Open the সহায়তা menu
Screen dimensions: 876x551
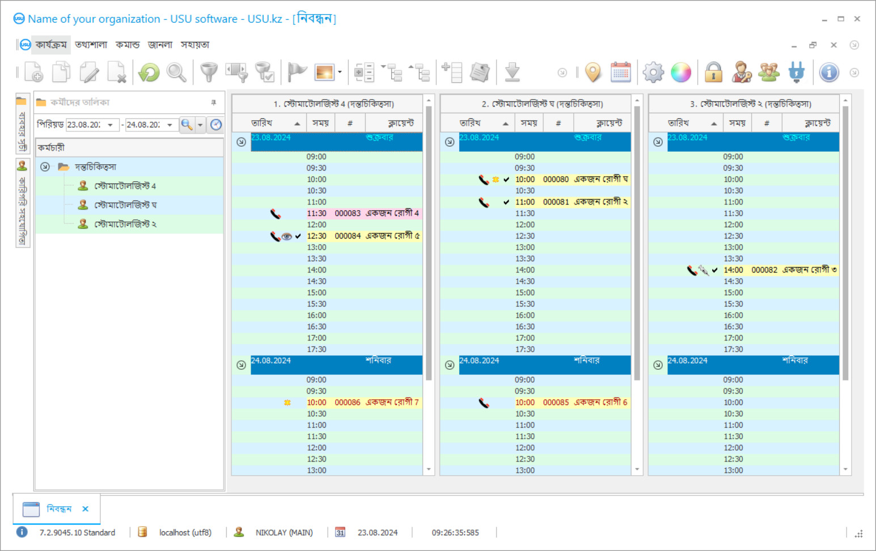point(195,45)
